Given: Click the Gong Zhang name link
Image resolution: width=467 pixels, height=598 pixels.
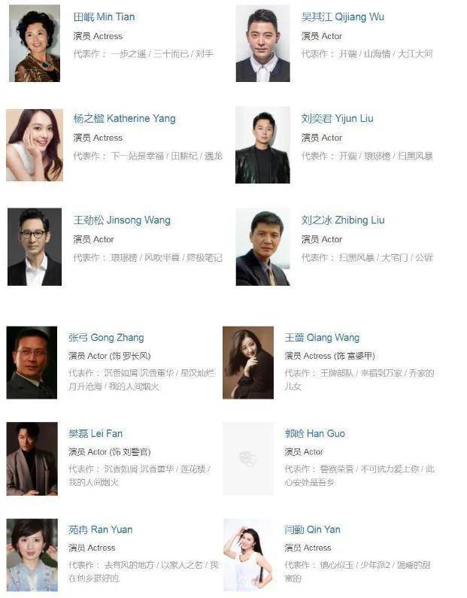Looking at the screenshot, I should click(106, 338).
